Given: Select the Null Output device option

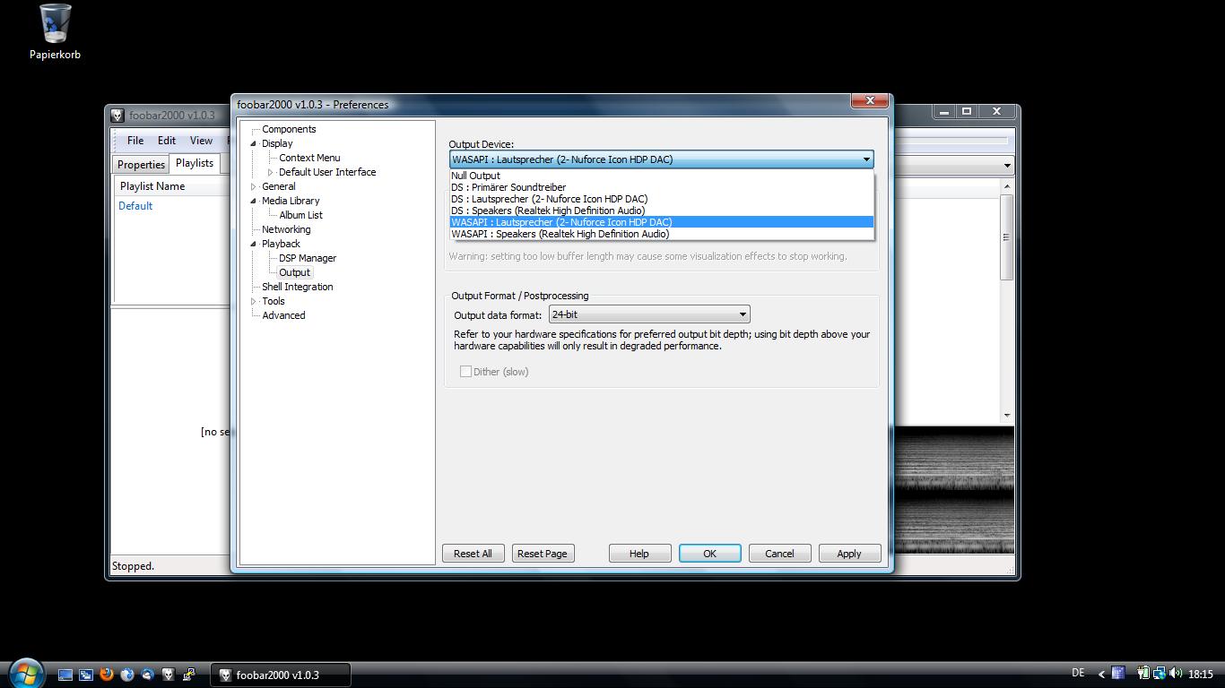Looking at the screenshot, I should [476, 176].
